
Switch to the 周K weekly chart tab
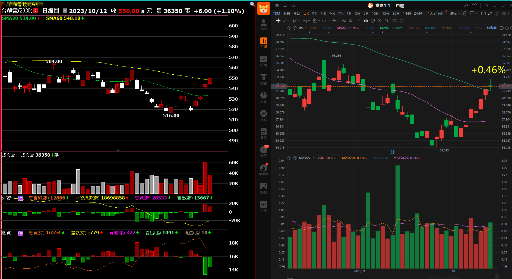coord(315,14)
